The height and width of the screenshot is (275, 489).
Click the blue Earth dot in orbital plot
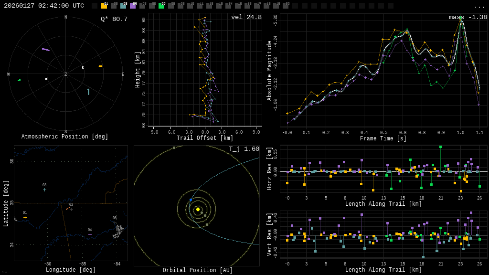coord(191,200)
